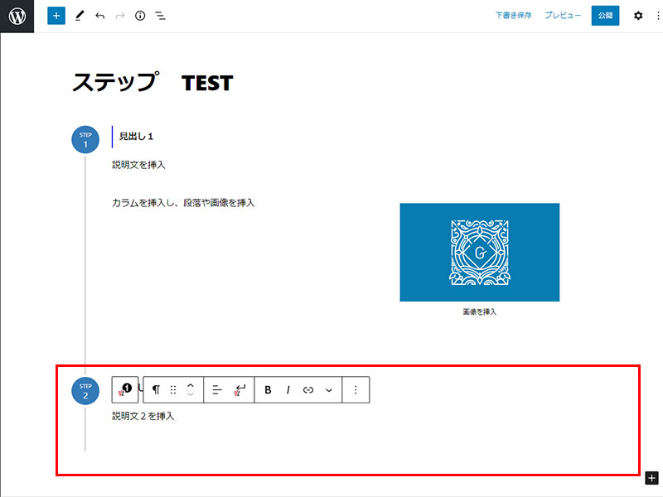Click the WordPress logo icon

click(x=17, y=16)
